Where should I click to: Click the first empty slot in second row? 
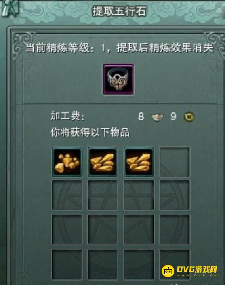click(67, 195)
